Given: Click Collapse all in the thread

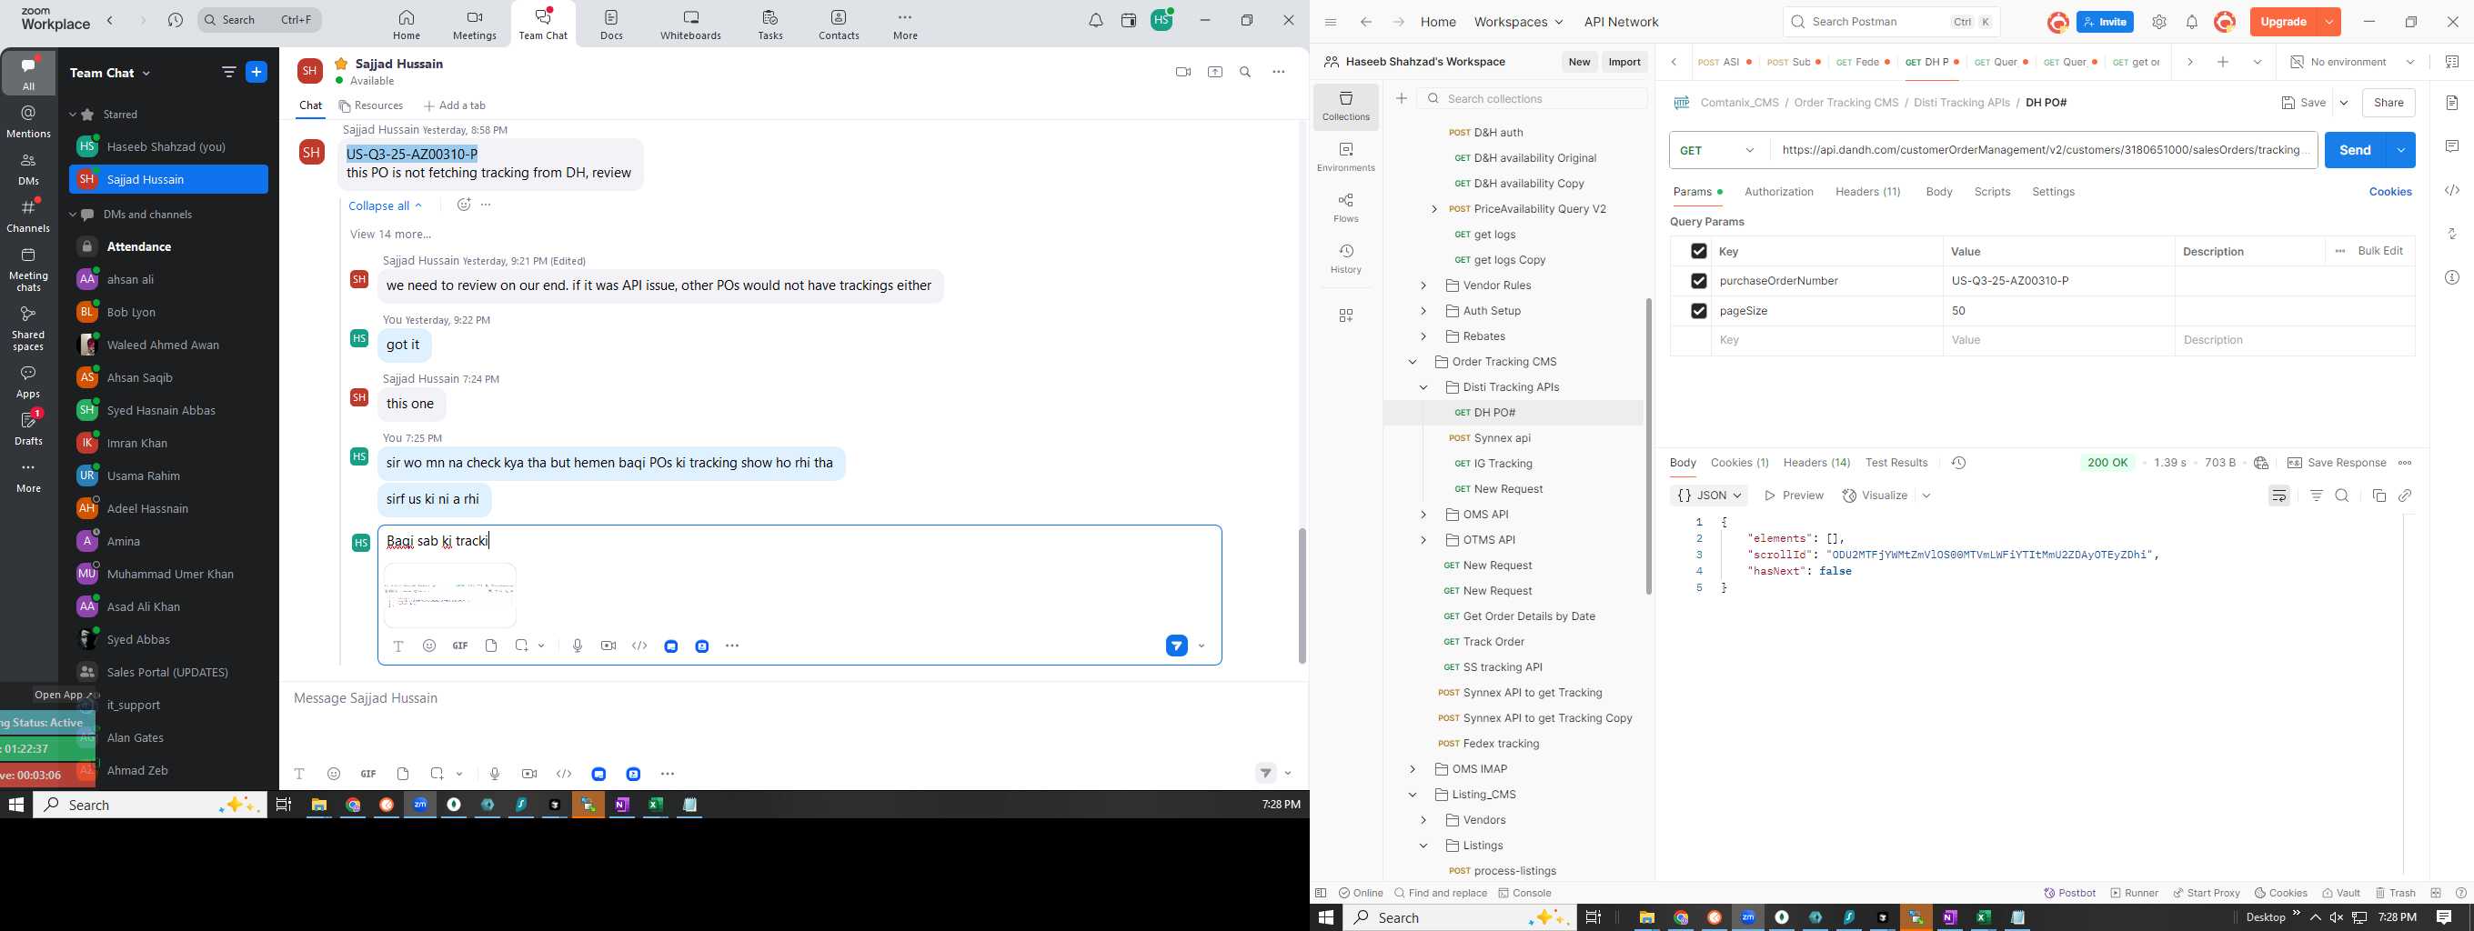Looking at the screenshot, I should tap(385, 205).
